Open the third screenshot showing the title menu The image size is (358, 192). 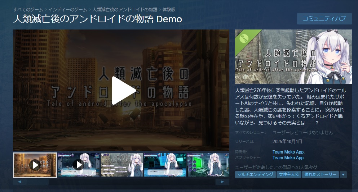click(122, 165)
